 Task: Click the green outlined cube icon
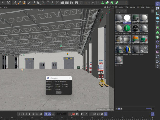pos(112,3)
